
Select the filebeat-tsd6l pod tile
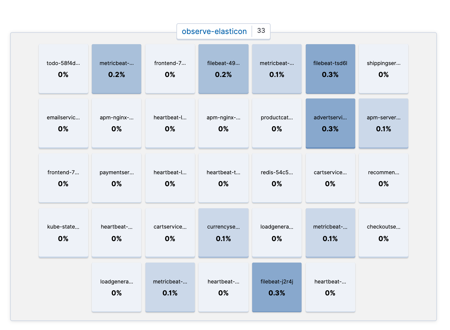pos(330,69)
